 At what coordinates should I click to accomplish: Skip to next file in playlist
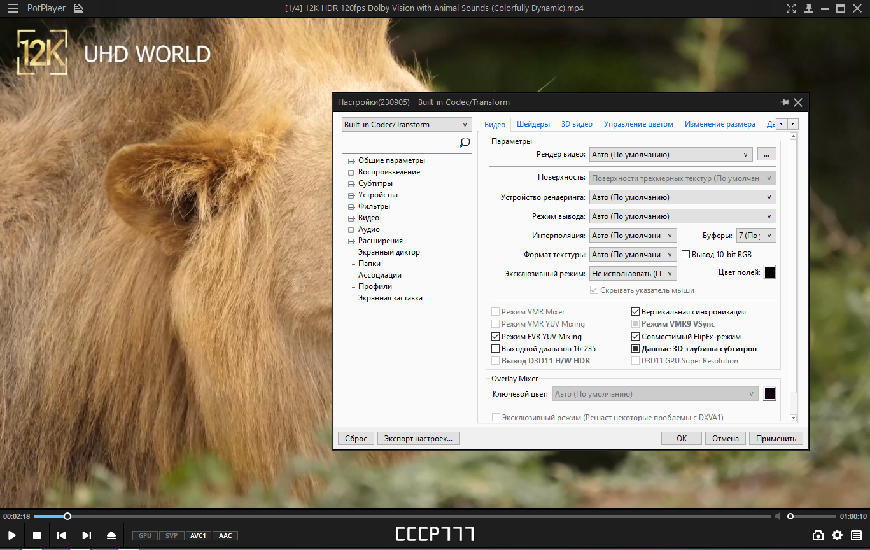(x=87, y=535)
